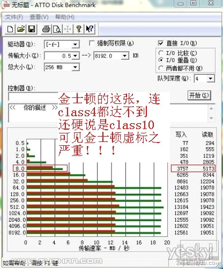
Task: Expand the 0.5 transfer size start dropdown
Action: click(76, 56)
